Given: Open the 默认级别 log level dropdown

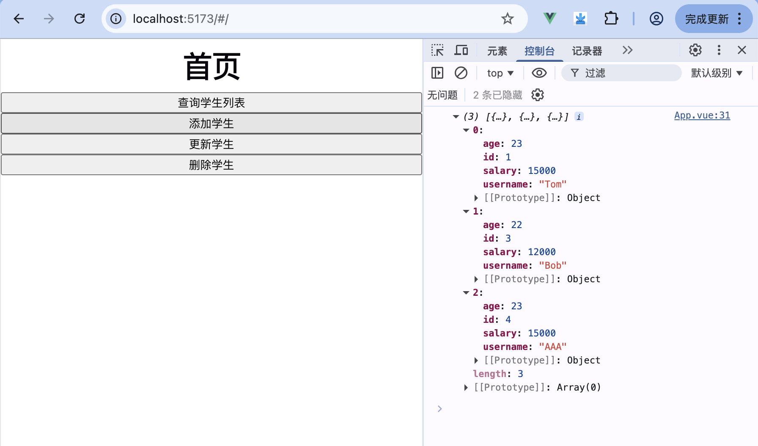Looking at the screenshot, I should (717, 73).
